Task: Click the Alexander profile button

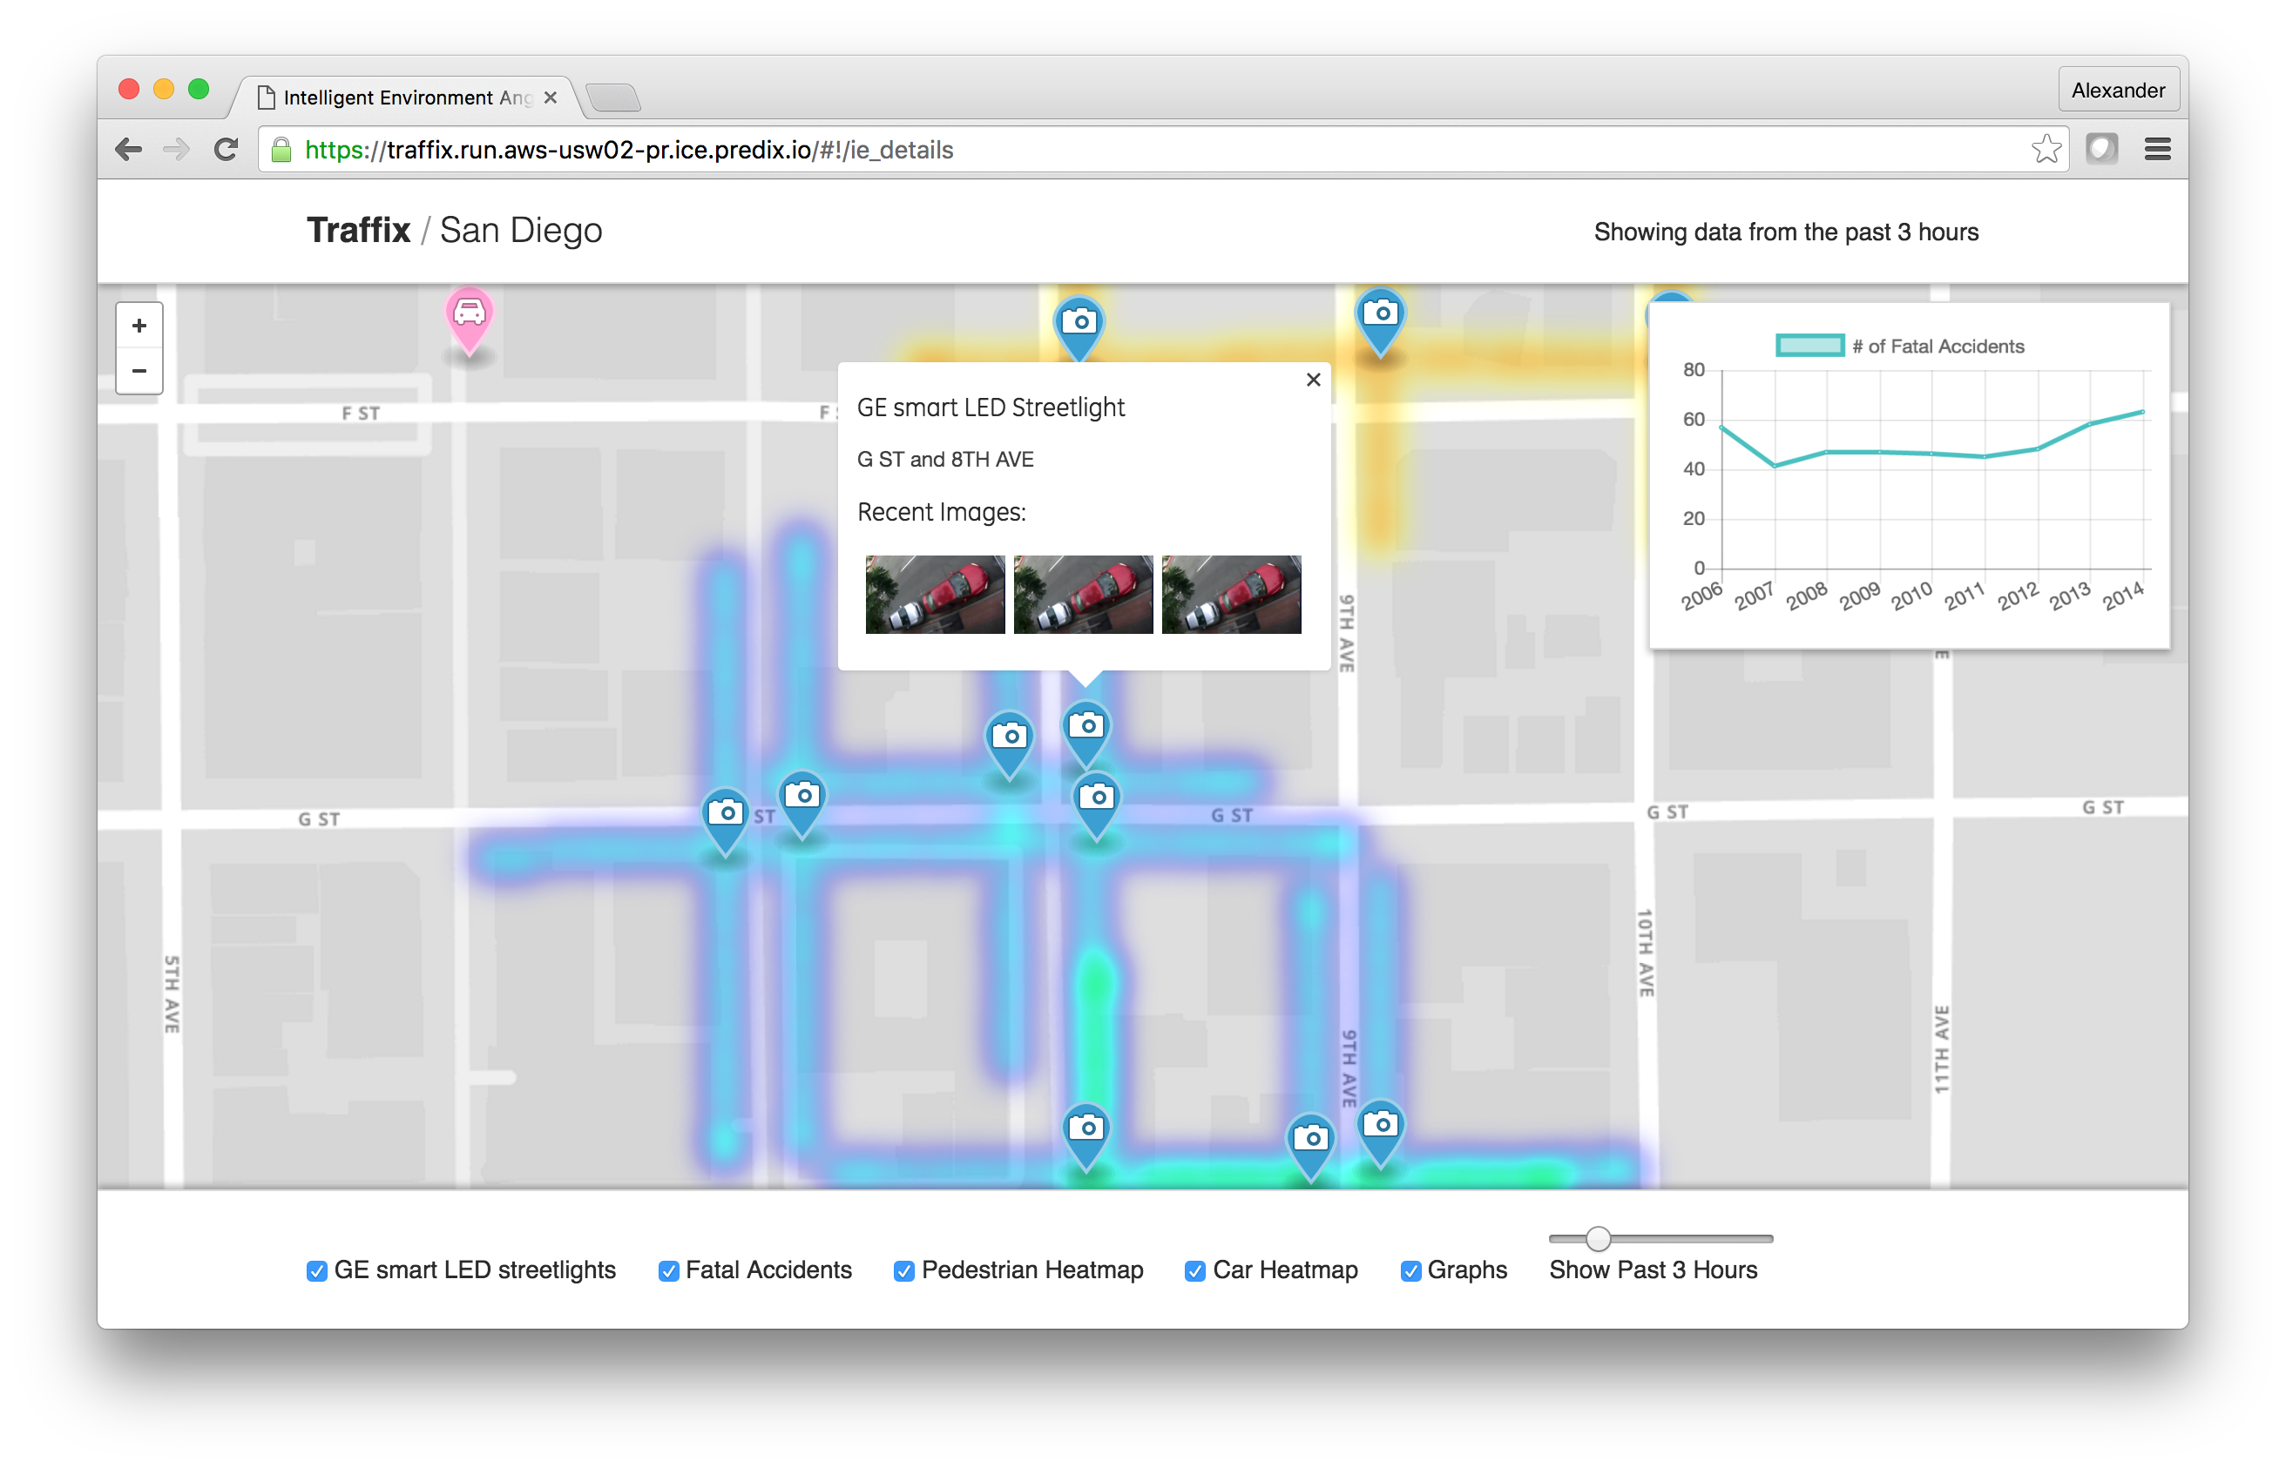Action: pos(2117,91)
